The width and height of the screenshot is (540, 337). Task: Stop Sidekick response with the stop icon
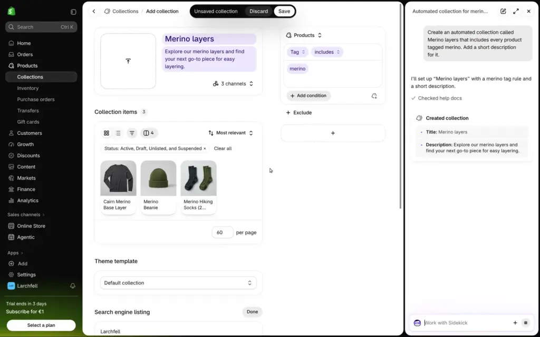[526, 323]
